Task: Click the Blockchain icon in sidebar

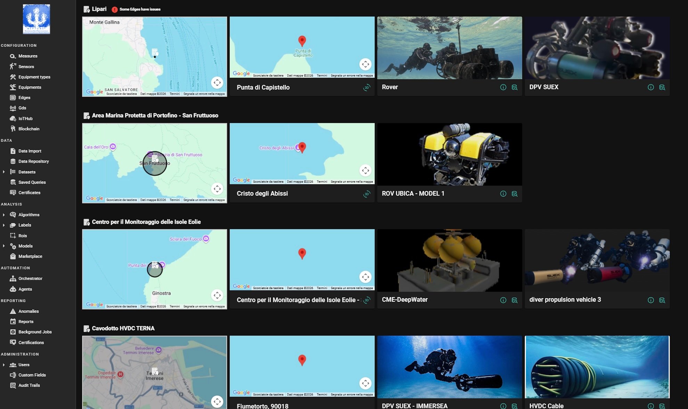Action: pos(13,129)
